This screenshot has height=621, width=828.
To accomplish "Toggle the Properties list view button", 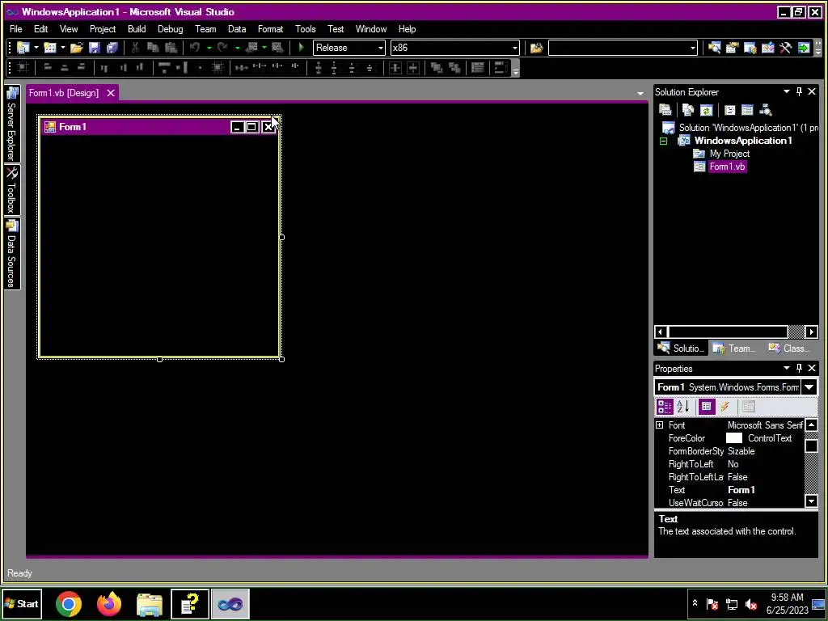I will coord(707,406).
